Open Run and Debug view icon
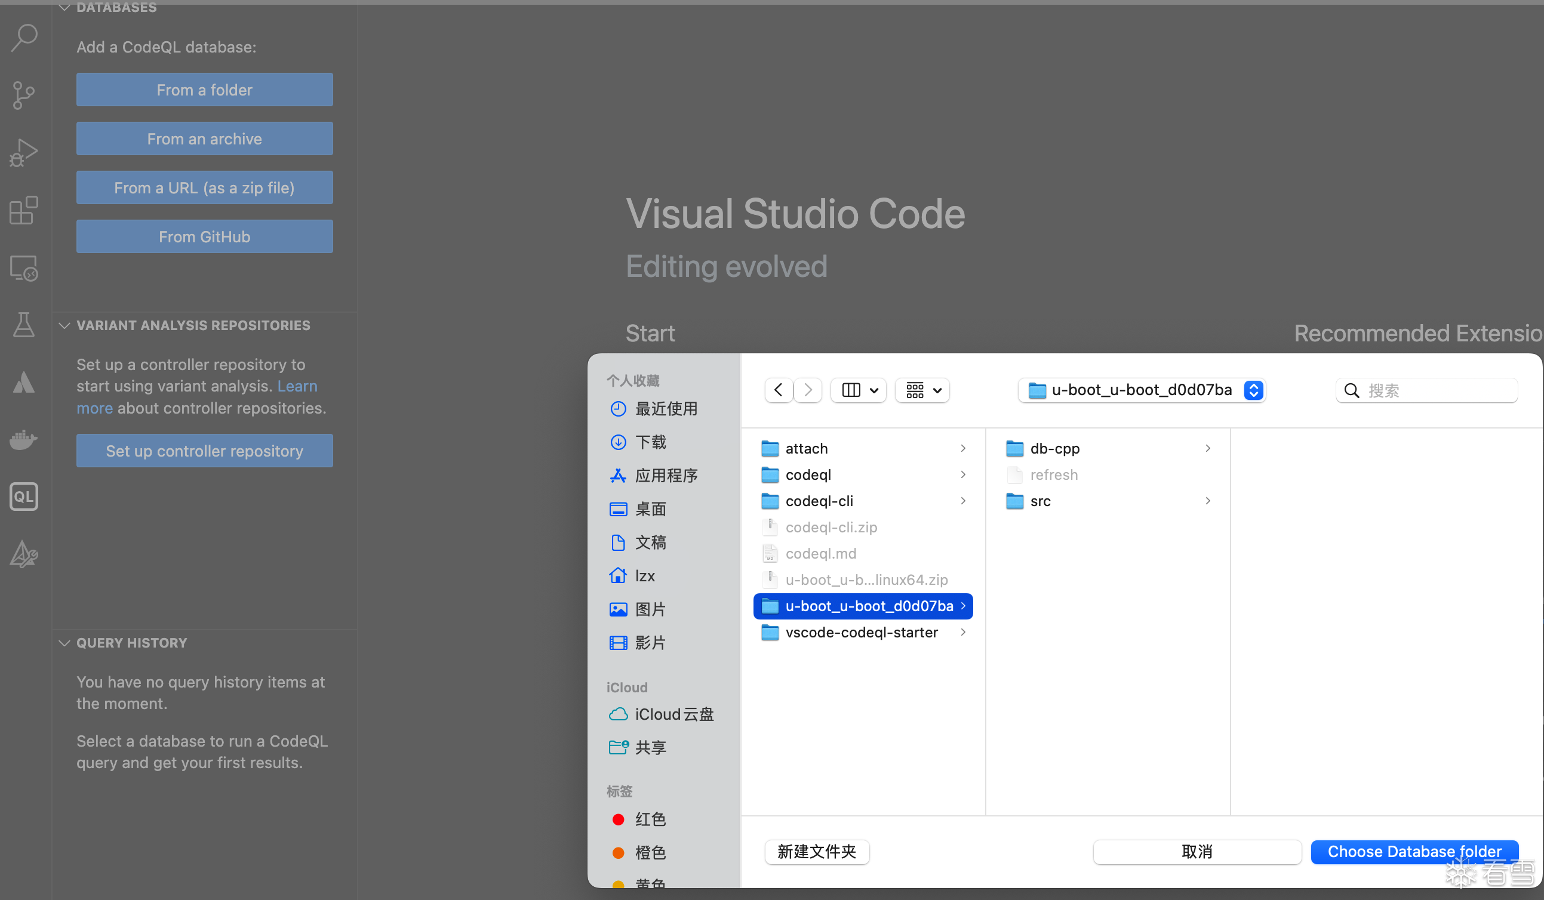The width and height of the screenshot is (1544, 900). pos(24,152)
